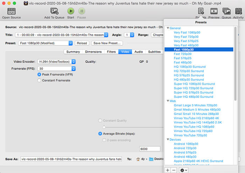The width and height of the screenshot is (245, 173).
Task: Select Android 1080p30 preset
Action: [186, 144]
